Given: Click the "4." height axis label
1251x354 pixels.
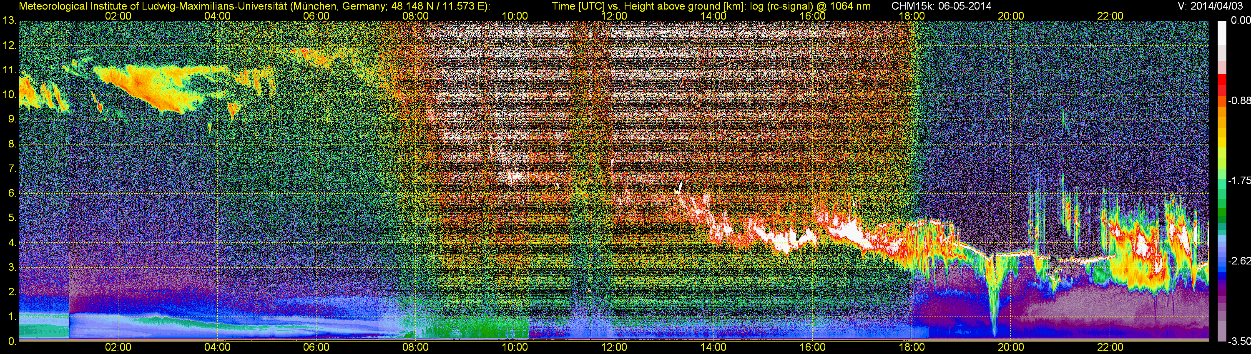Looking at the screenshot, I should pyautogui.click(x=12, y=242).
